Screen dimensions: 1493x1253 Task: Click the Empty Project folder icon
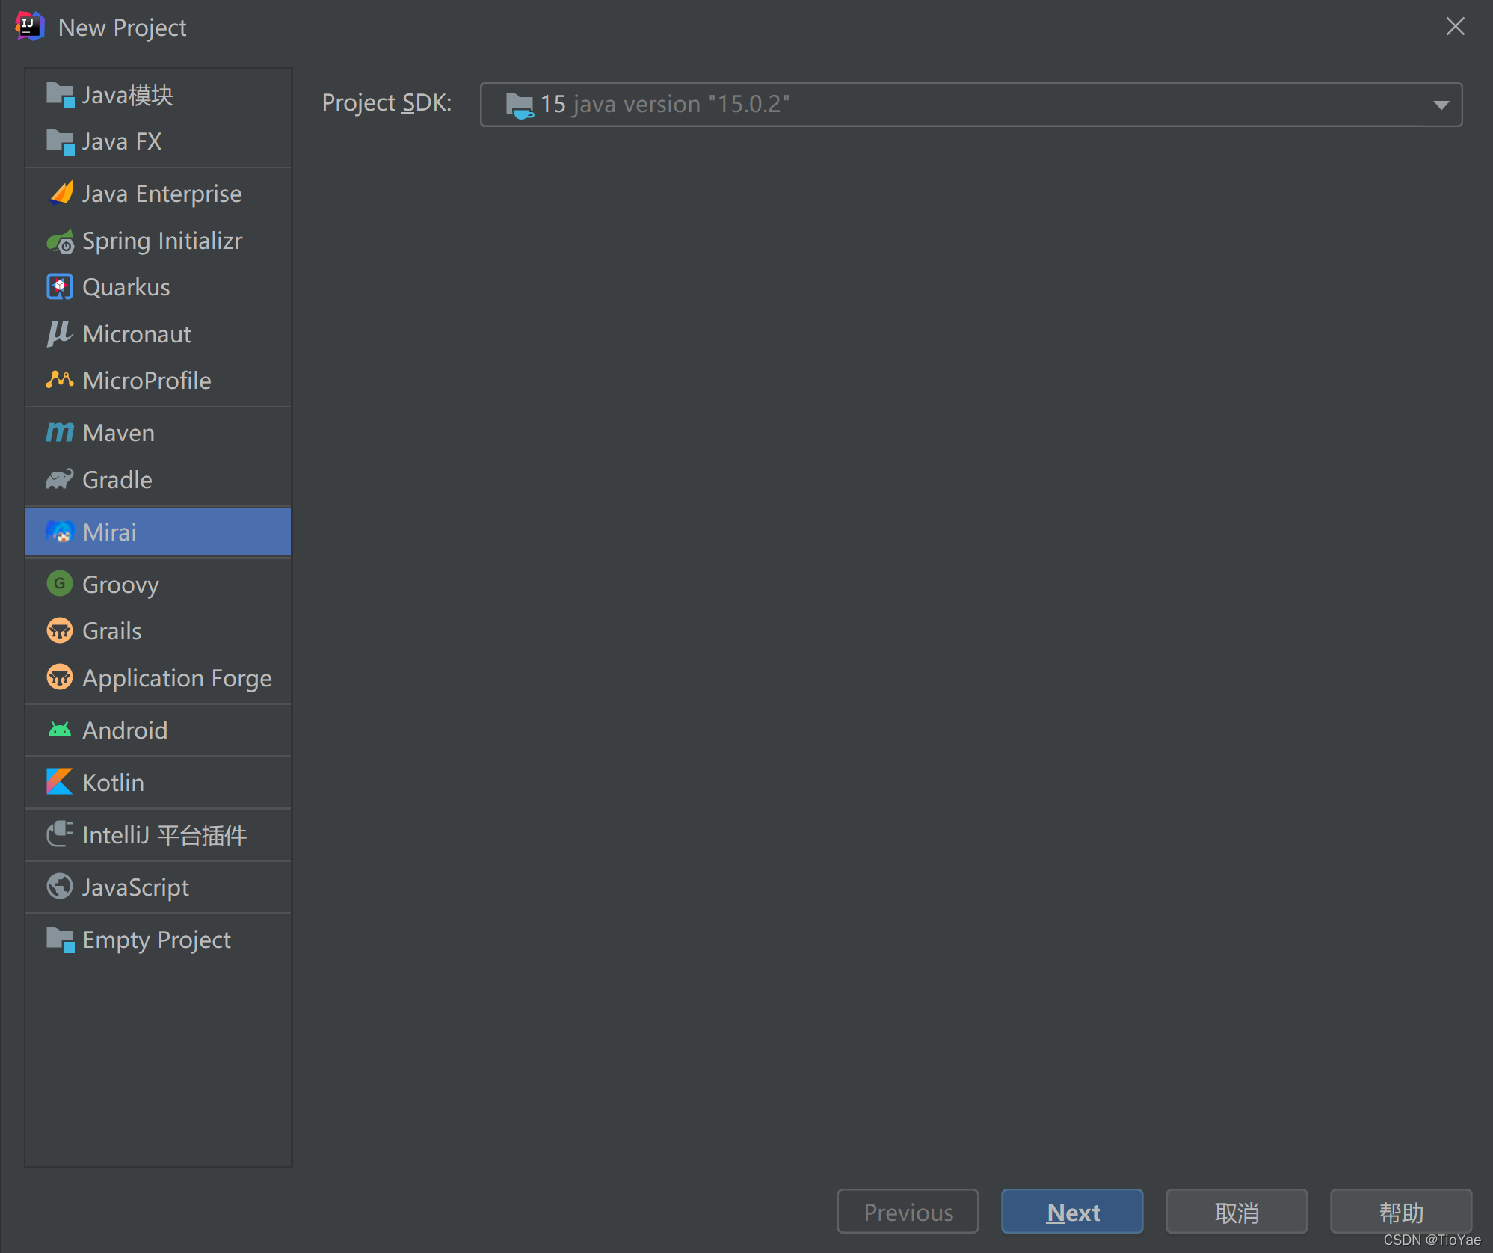60,939
